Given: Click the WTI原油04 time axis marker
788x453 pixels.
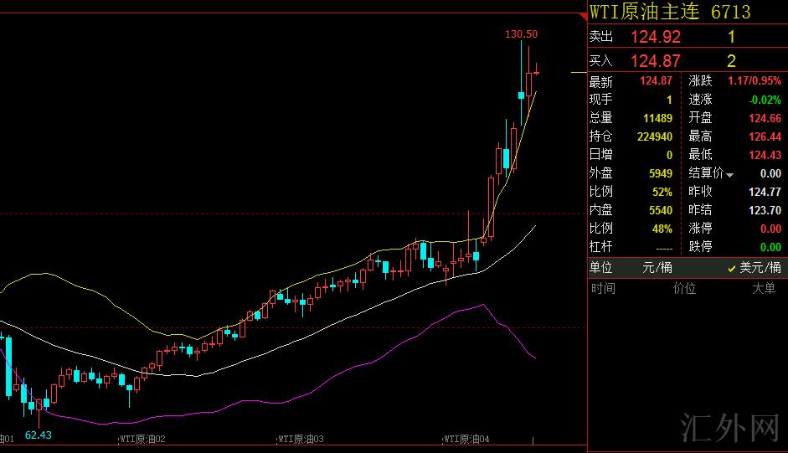Looking at the screenshot, I should (466, 439).
